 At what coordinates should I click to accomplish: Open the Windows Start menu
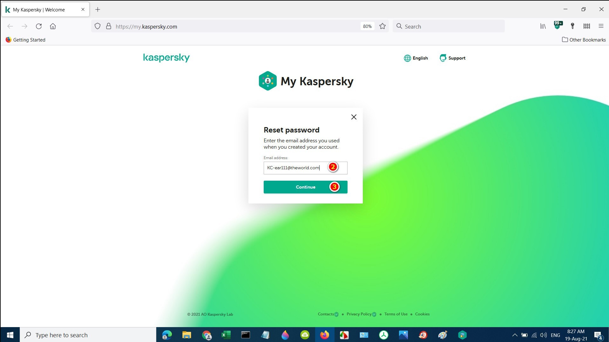pos(10,335)
